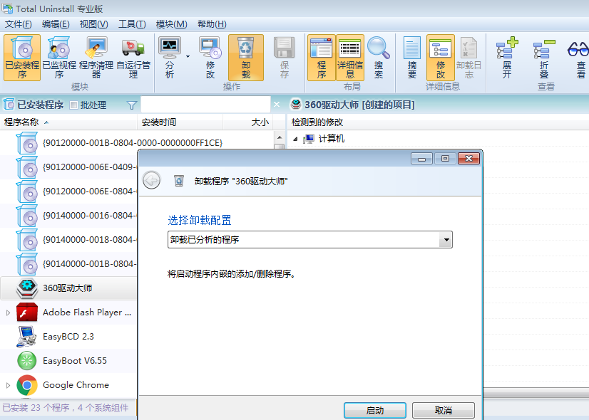Open the 程序清理器 tool
This screenshot has height=420, width=589.
96,57
